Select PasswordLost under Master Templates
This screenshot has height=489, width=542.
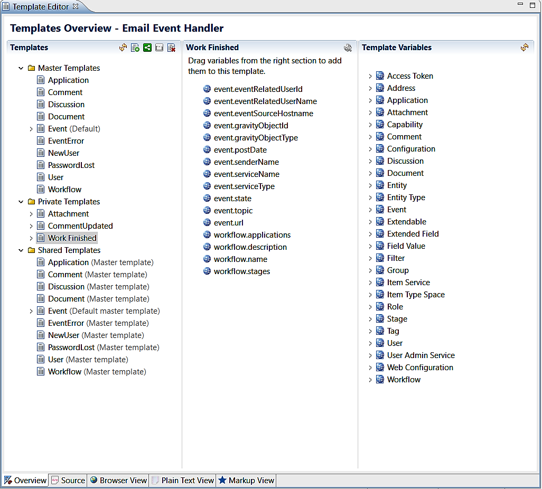click(x=71, y=165)
